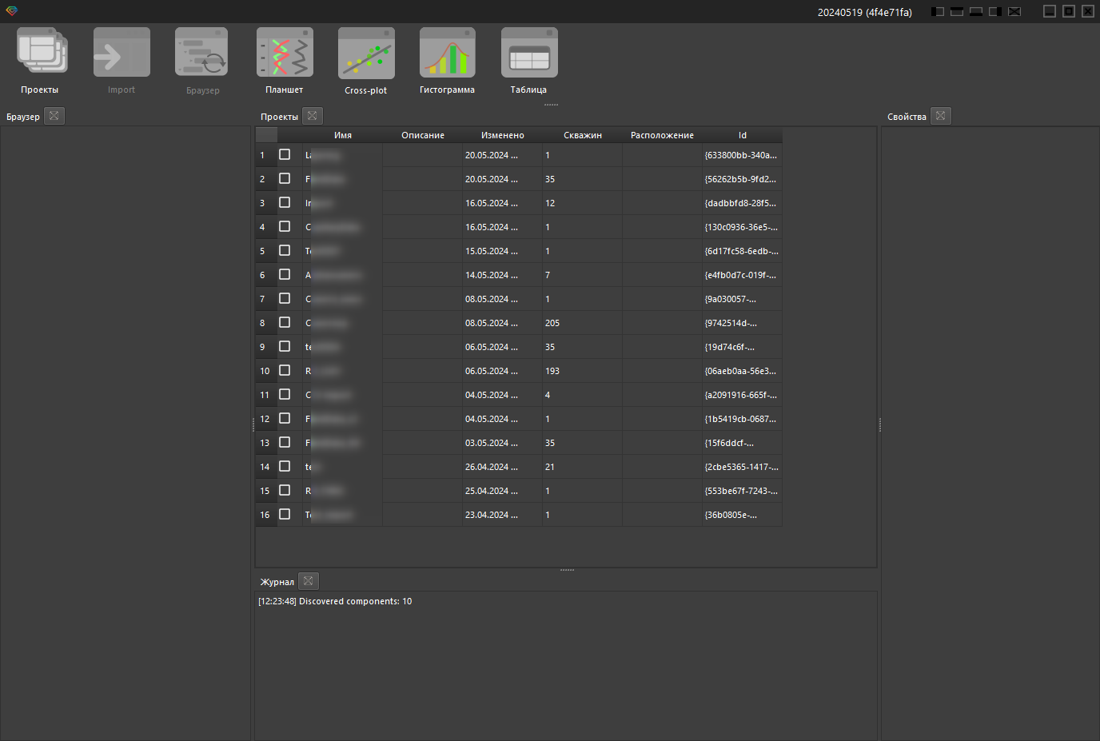Enable the checkbox in row 8
The image size is (1100, 741).
(x=285, y=322)
